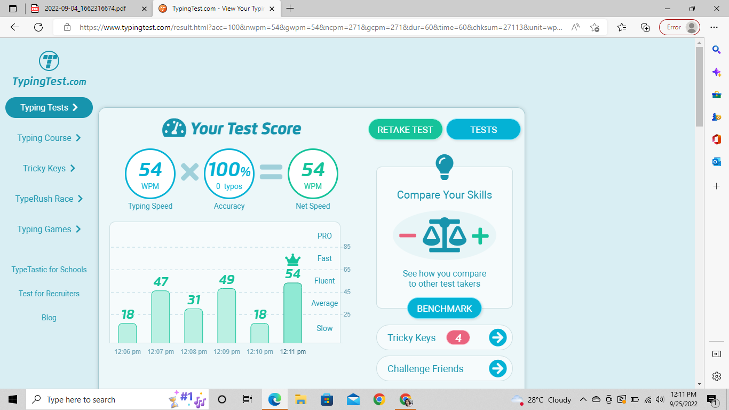Open the Typing Course menu
The width and height of the screenshot is (729, 410).
[49, 138]
